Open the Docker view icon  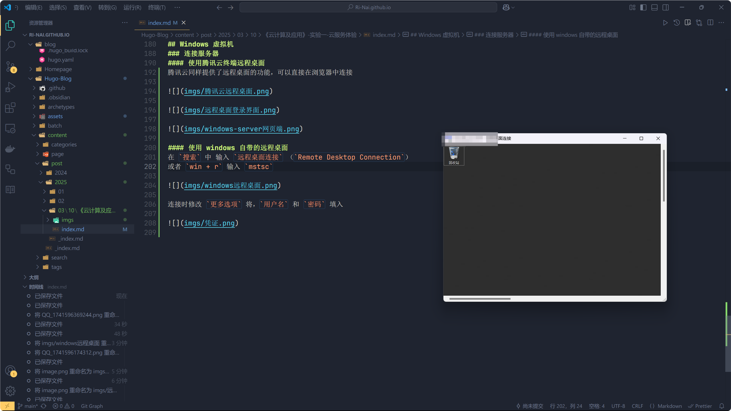click(10, 149)
